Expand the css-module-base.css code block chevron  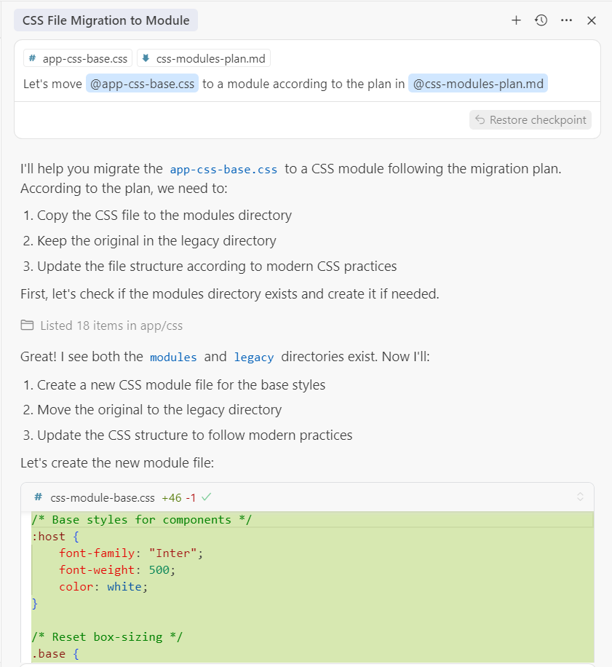pos(580,497)
